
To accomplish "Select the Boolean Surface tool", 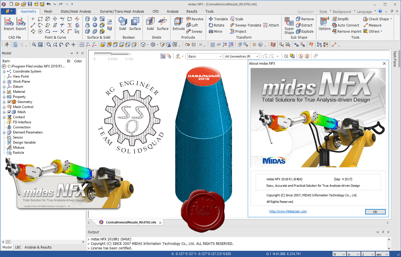I will click(135, 24).
